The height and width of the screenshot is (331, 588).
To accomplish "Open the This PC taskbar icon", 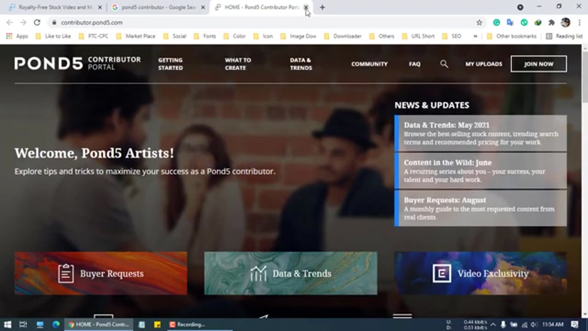I will [x=40, y=325].
